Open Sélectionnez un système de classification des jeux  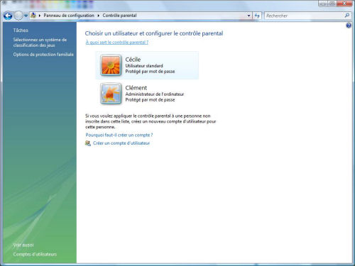click(x=40, y=43)
